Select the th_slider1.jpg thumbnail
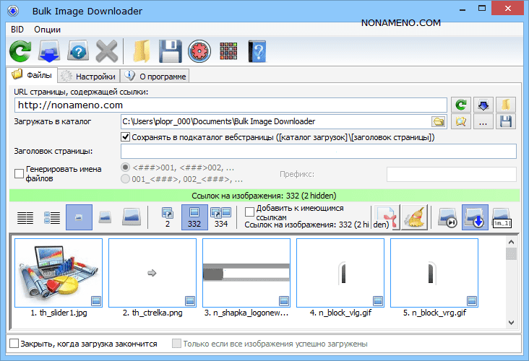Screen dimensions: 529x361 (59, 273)
